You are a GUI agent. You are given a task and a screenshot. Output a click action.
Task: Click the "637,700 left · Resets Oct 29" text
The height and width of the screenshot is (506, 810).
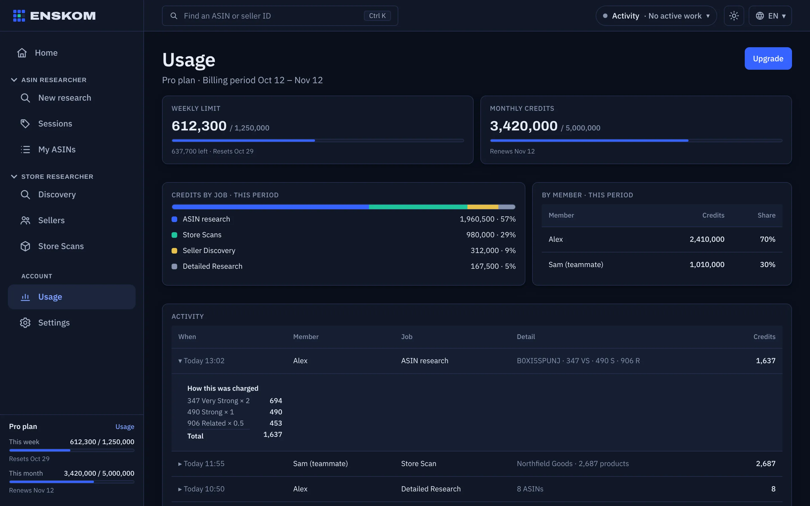[x=213, y=151]
